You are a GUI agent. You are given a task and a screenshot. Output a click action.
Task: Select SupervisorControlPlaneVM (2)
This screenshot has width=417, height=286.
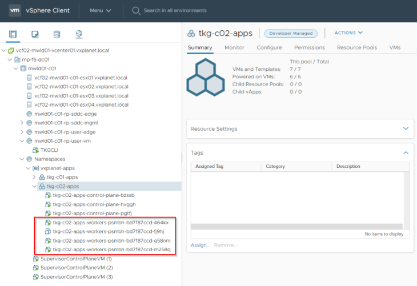tap(77, 268)
